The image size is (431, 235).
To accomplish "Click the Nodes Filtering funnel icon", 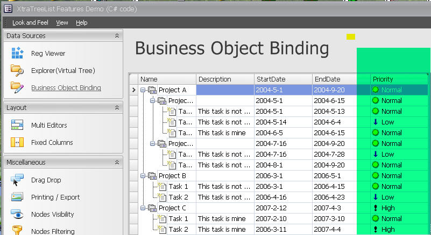I will (17, 230).
